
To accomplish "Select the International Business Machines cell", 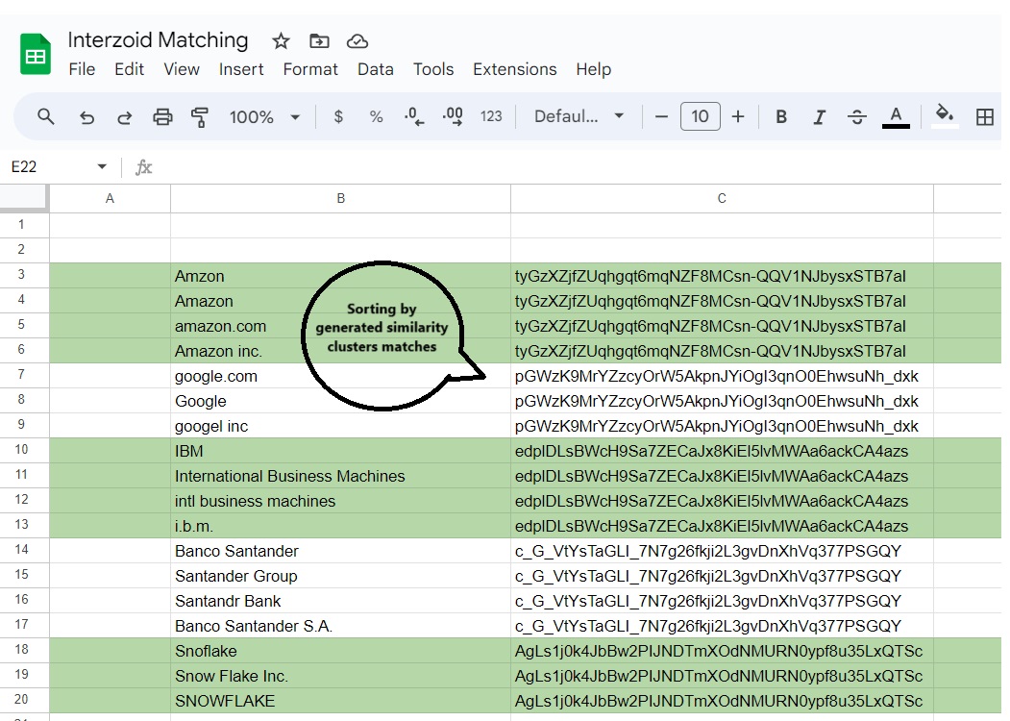I will pyautogui.click(x=341, y=476).
